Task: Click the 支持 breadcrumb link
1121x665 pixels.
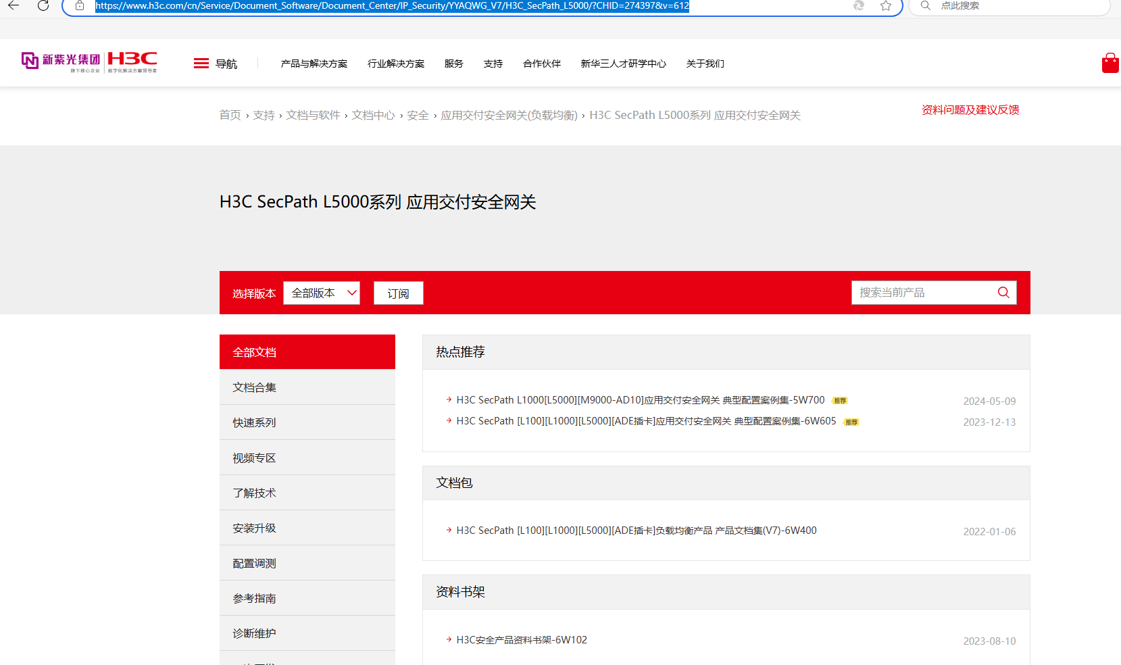Action: [x=264, y=116]
